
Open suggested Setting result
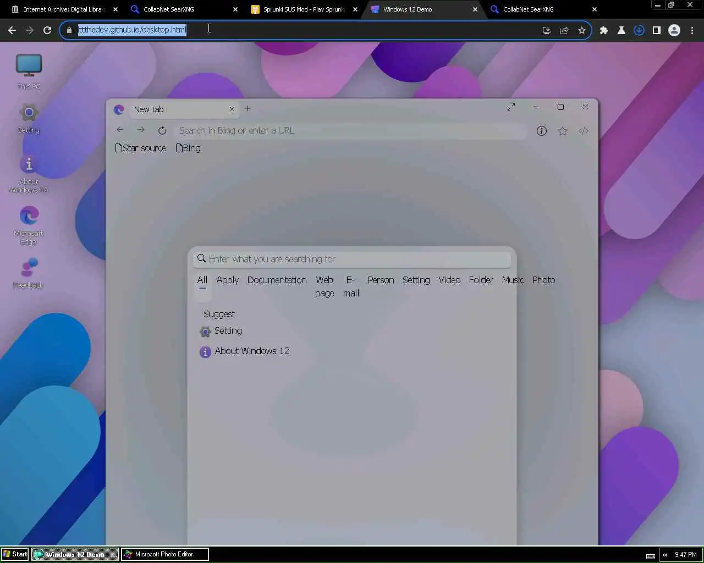tap(221, 331)
